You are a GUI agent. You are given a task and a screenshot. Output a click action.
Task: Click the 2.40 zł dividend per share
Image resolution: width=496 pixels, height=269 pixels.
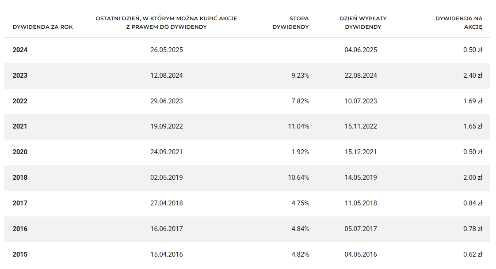coord(473,76)
